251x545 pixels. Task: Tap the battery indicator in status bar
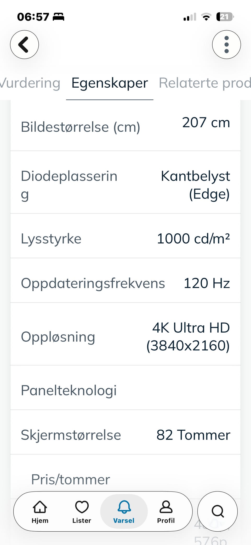click(x=225, y=17)
